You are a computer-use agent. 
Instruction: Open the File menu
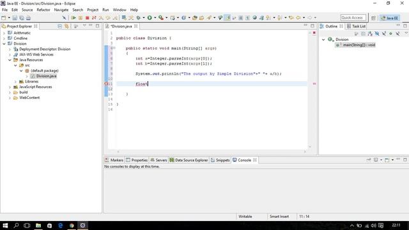(x=4, y=10)
